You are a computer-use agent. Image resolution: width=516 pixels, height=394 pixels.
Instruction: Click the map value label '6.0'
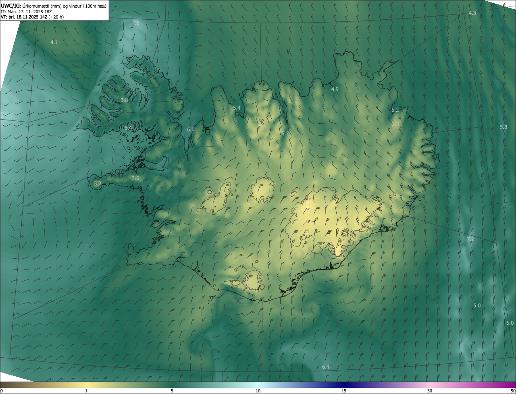coord(191,130)
